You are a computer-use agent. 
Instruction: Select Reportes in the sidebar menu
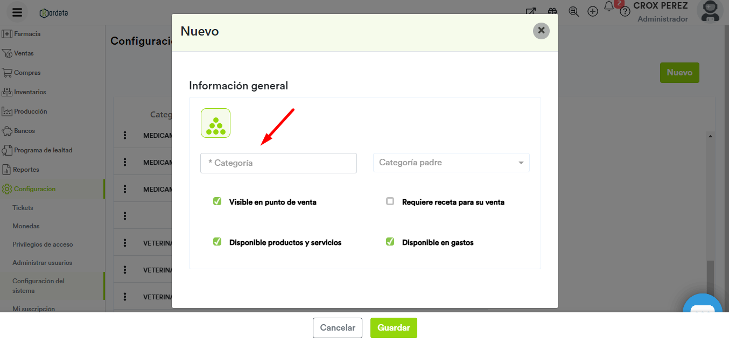point(26,170)
